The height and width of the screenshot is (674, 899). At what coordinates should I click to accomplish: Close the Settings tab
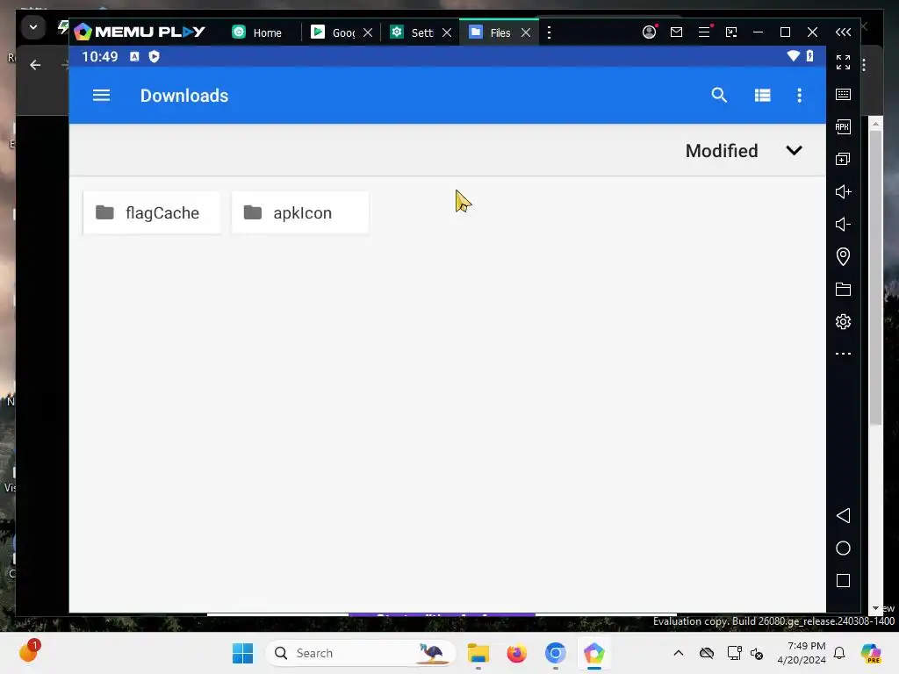(447, 32)
